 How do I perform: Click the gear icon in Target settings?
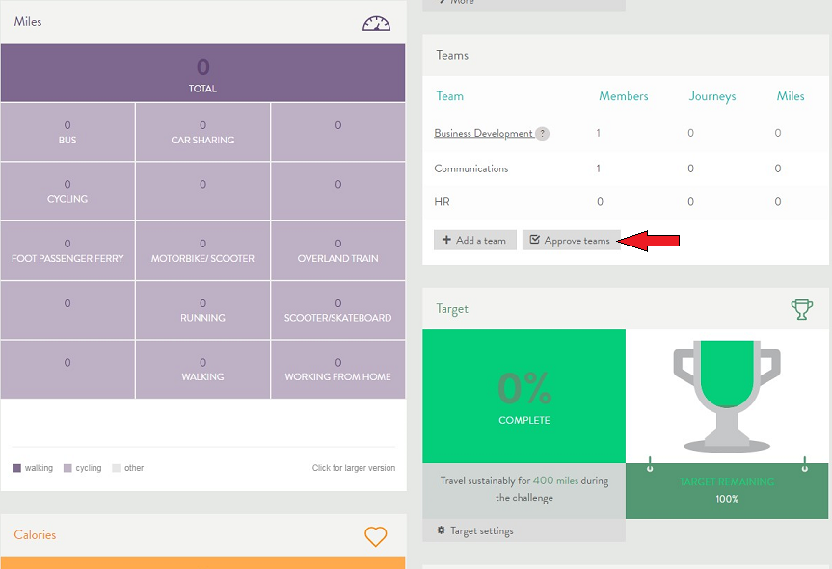coord(442,530)
